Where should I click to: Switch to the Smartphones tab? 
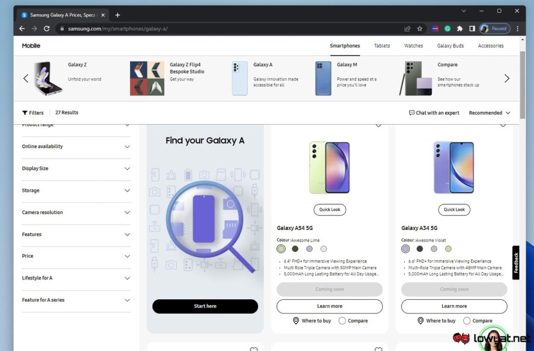pyautogui.click(x=345, y=45)
